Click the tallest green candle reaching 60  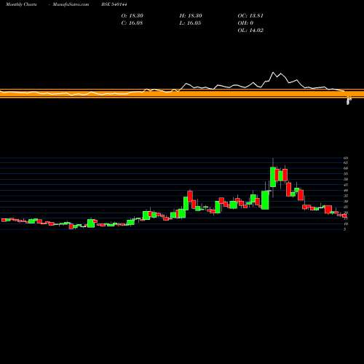tap(273, 177)
